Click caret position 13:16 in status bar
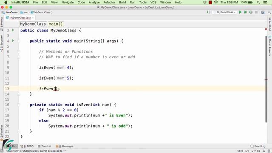 tap(240, 151)
